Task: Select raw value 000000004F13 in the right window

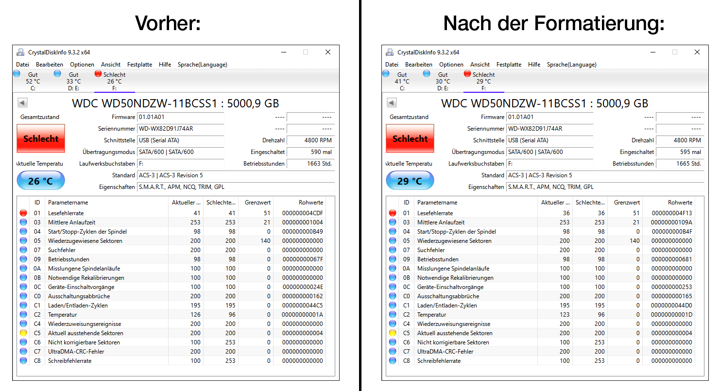Action: (x=671, y=213)
